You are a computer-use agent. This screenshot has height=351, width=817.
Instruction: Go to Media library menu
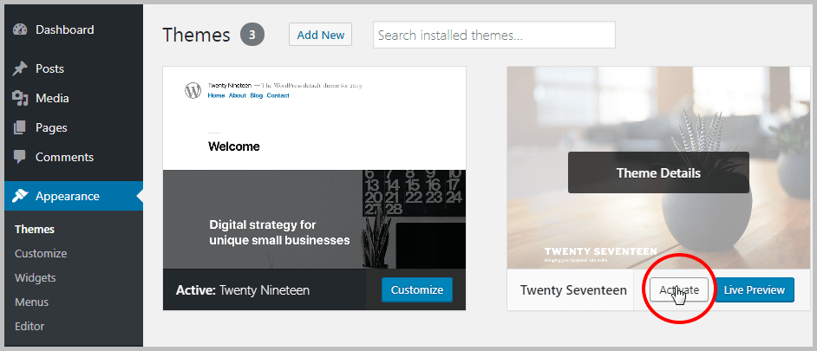[x=52, y=99]
